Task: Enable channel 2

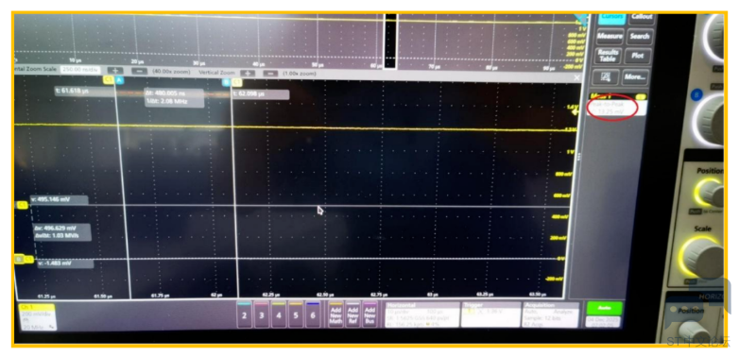Action: 244,314
